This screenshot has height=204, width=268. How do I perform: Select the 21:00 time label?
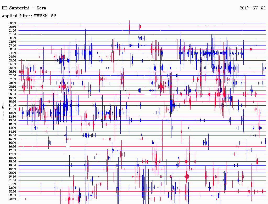pos(12,180)
